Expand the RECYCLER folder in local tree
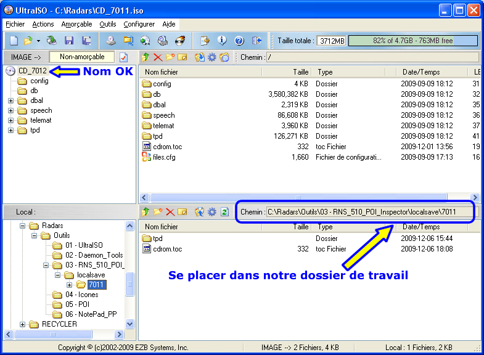The height and width of the screenshot is (355, 484). click(x=23, y=324)
